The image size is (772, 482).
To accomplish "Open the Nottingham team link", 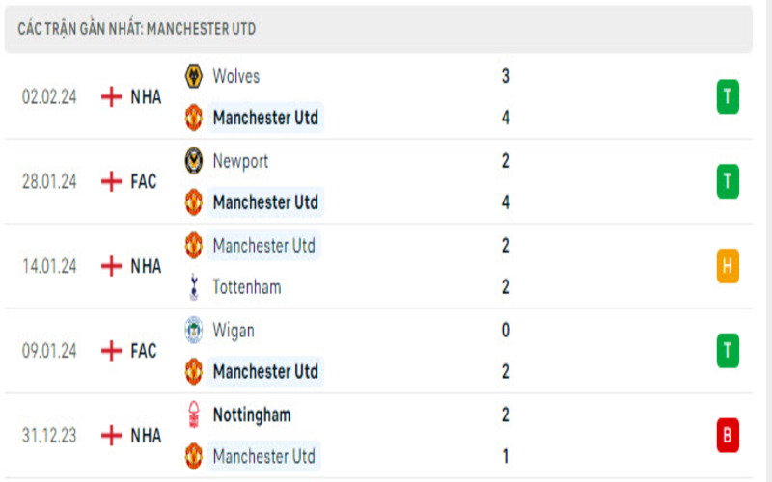I will (251, 415).
